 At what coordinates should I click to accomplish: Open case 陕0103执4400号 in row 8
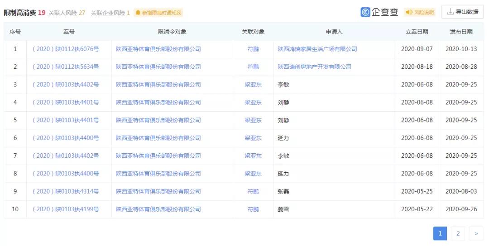click(66, 174)
